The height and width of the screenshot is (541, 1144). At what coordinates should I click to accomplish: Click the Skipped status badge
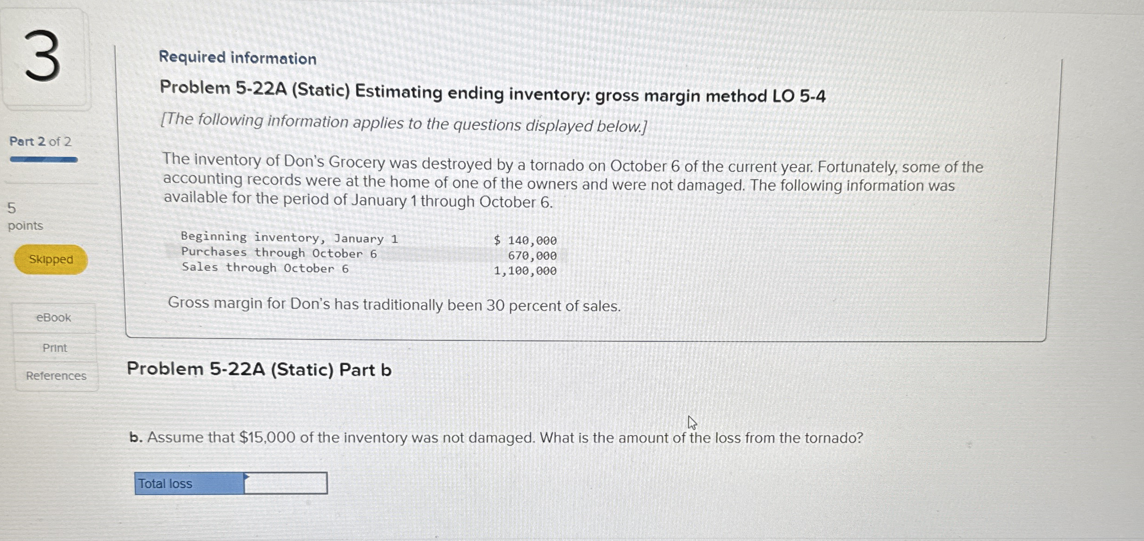(x=50, y=260)
